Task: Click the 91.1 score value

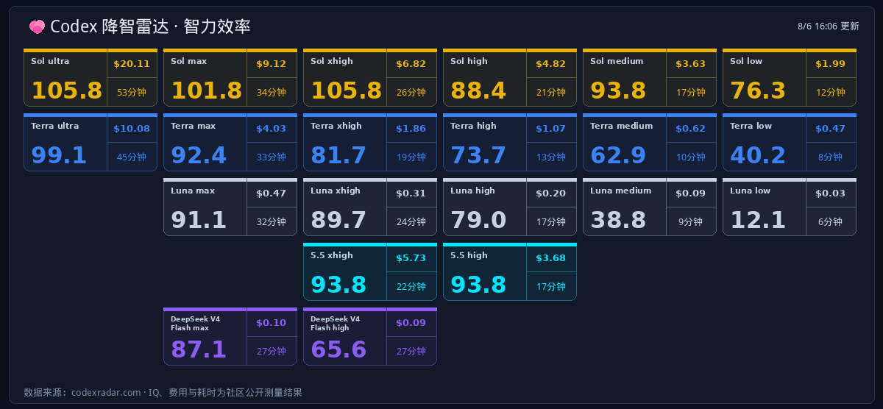Action: tap(199, 220)
